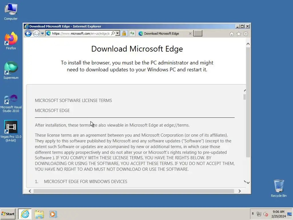Click the Download Microsoft Edge heading

(137, 49)
